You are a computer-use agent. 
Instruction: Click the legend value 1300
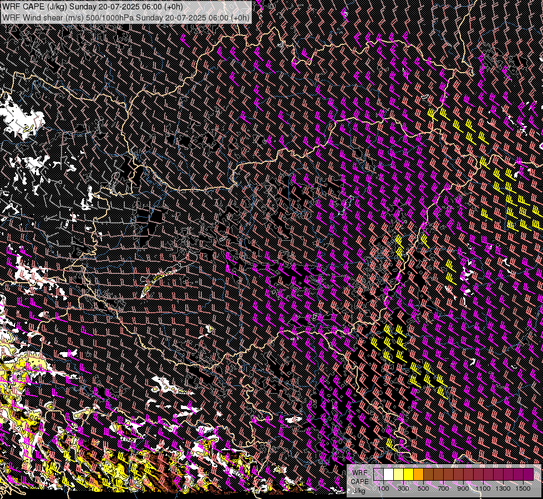pyautogui.click(x=503, y=488)
